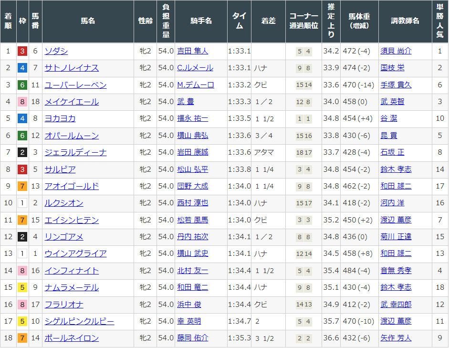Select time cell 1:35.3
Viewport: 449px width, 348px height.
(240, 338)
